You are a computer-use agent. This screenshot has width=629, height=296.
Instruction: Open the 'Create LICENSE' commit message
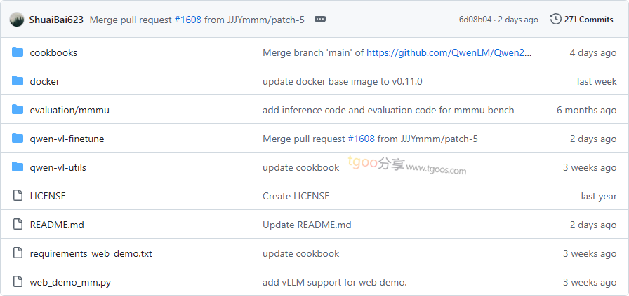click(x=296, y=196)
